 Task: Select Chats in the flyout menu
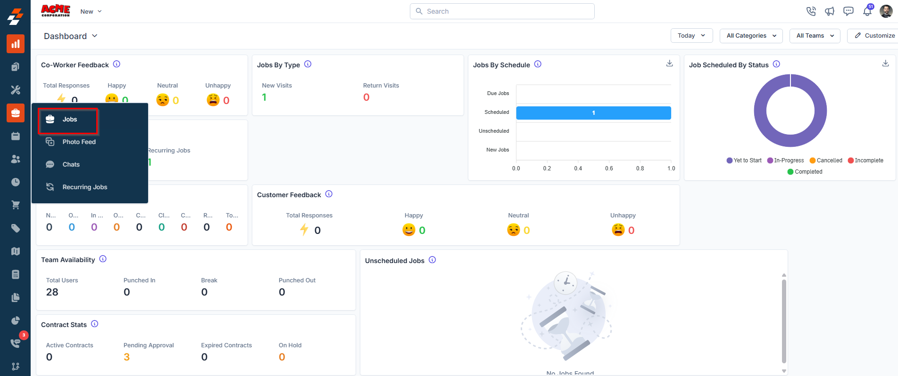pos(90,165)
